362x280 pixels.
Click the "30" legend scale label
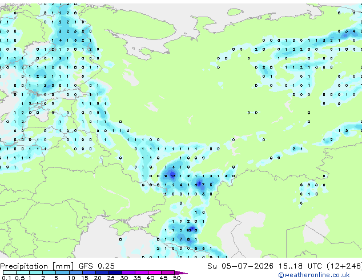point(124,278)
